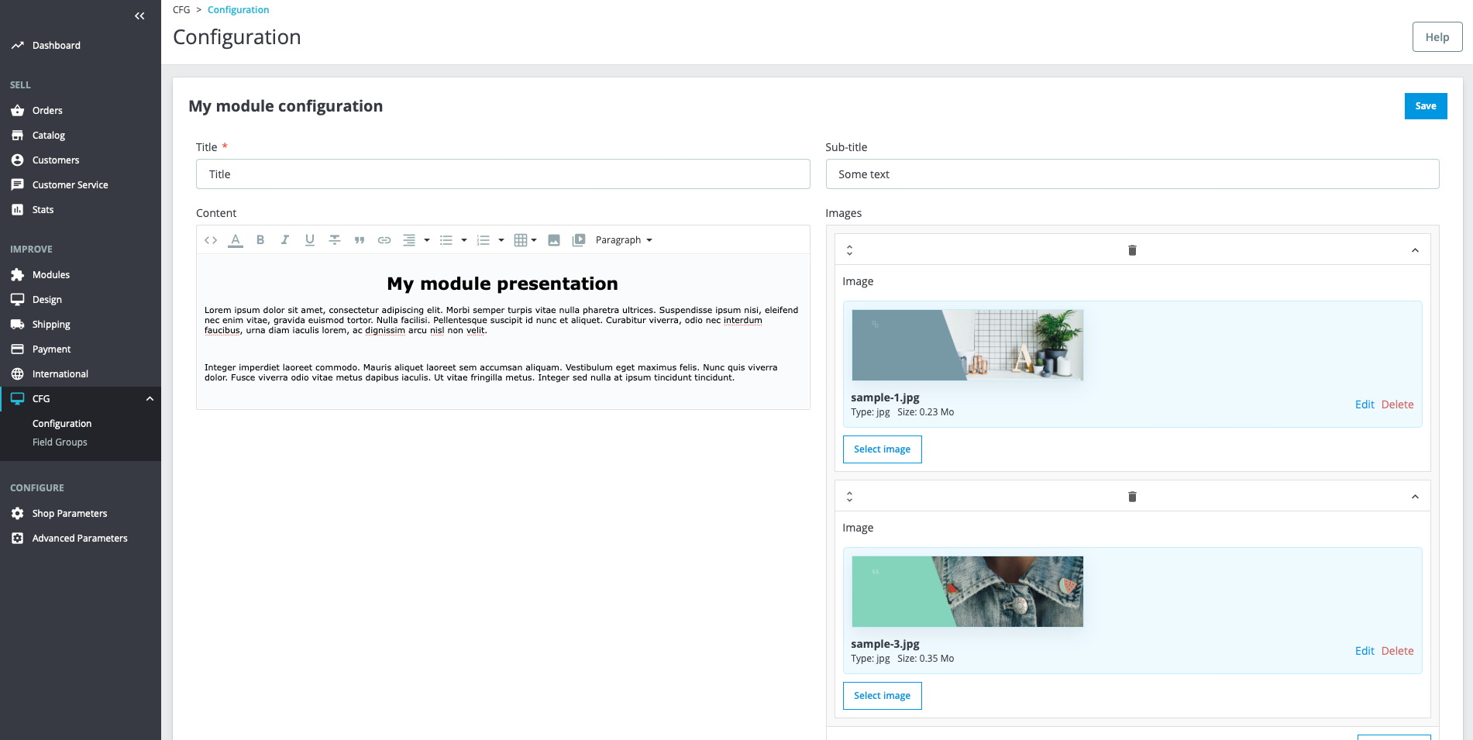Collapse the CFG sidebar menu
The width and height of the screenshot is (1473, 740).
pos(150,399)
